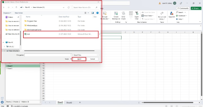
Task: Go back in the file dialog
Action: 4,8
